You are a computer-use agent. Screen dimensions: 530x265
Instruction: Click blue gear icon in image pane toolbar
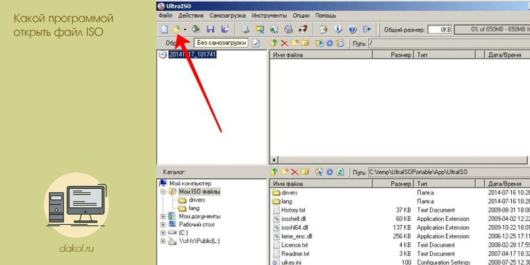coord(330,43)
